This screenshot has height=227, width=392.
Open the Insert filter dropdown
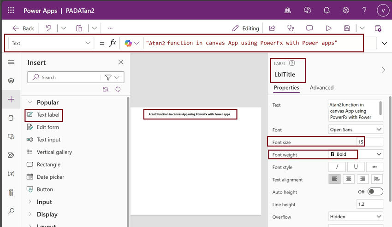pos(112,78)
